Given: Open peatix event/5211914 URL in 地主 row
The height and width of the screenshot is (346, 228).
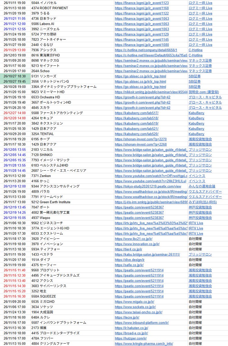Looking at the screenshot, I should tap(139, 291).
